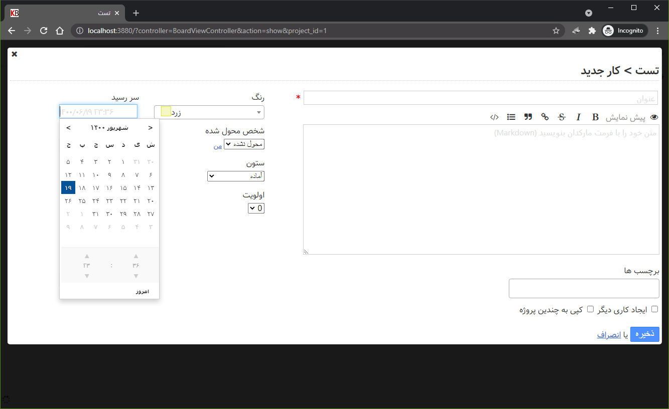Select day 15 in the calendar

click(x=123, y=188)
